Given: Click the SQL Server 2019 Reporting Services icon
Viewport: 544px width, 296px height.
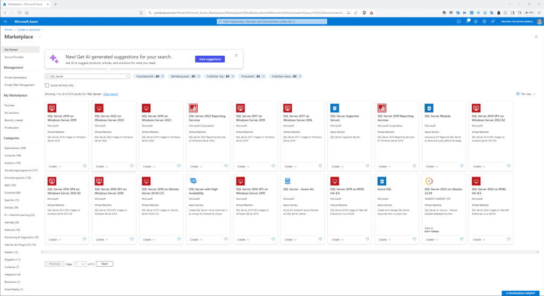Looking at the screenshot, I should [x=382, y=108].
